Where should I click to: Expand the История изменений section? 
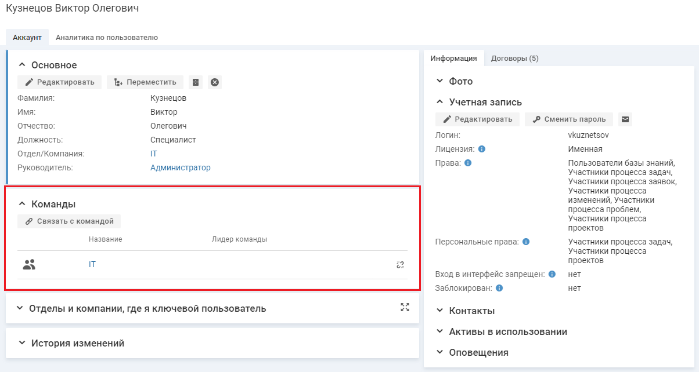point(22,343)
